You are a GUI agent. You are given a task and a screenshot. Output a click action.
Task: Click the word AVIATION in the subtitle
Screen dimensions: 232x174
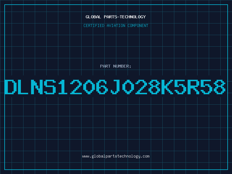tap(116, 26)
